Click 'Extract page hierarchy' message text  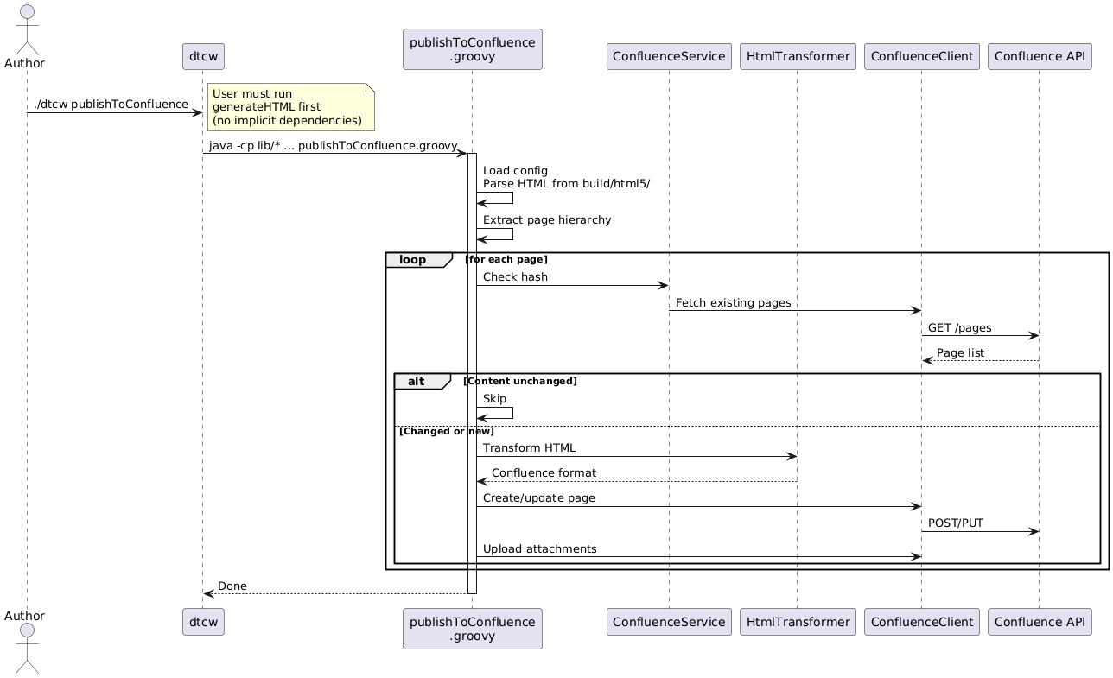(547, 220)
